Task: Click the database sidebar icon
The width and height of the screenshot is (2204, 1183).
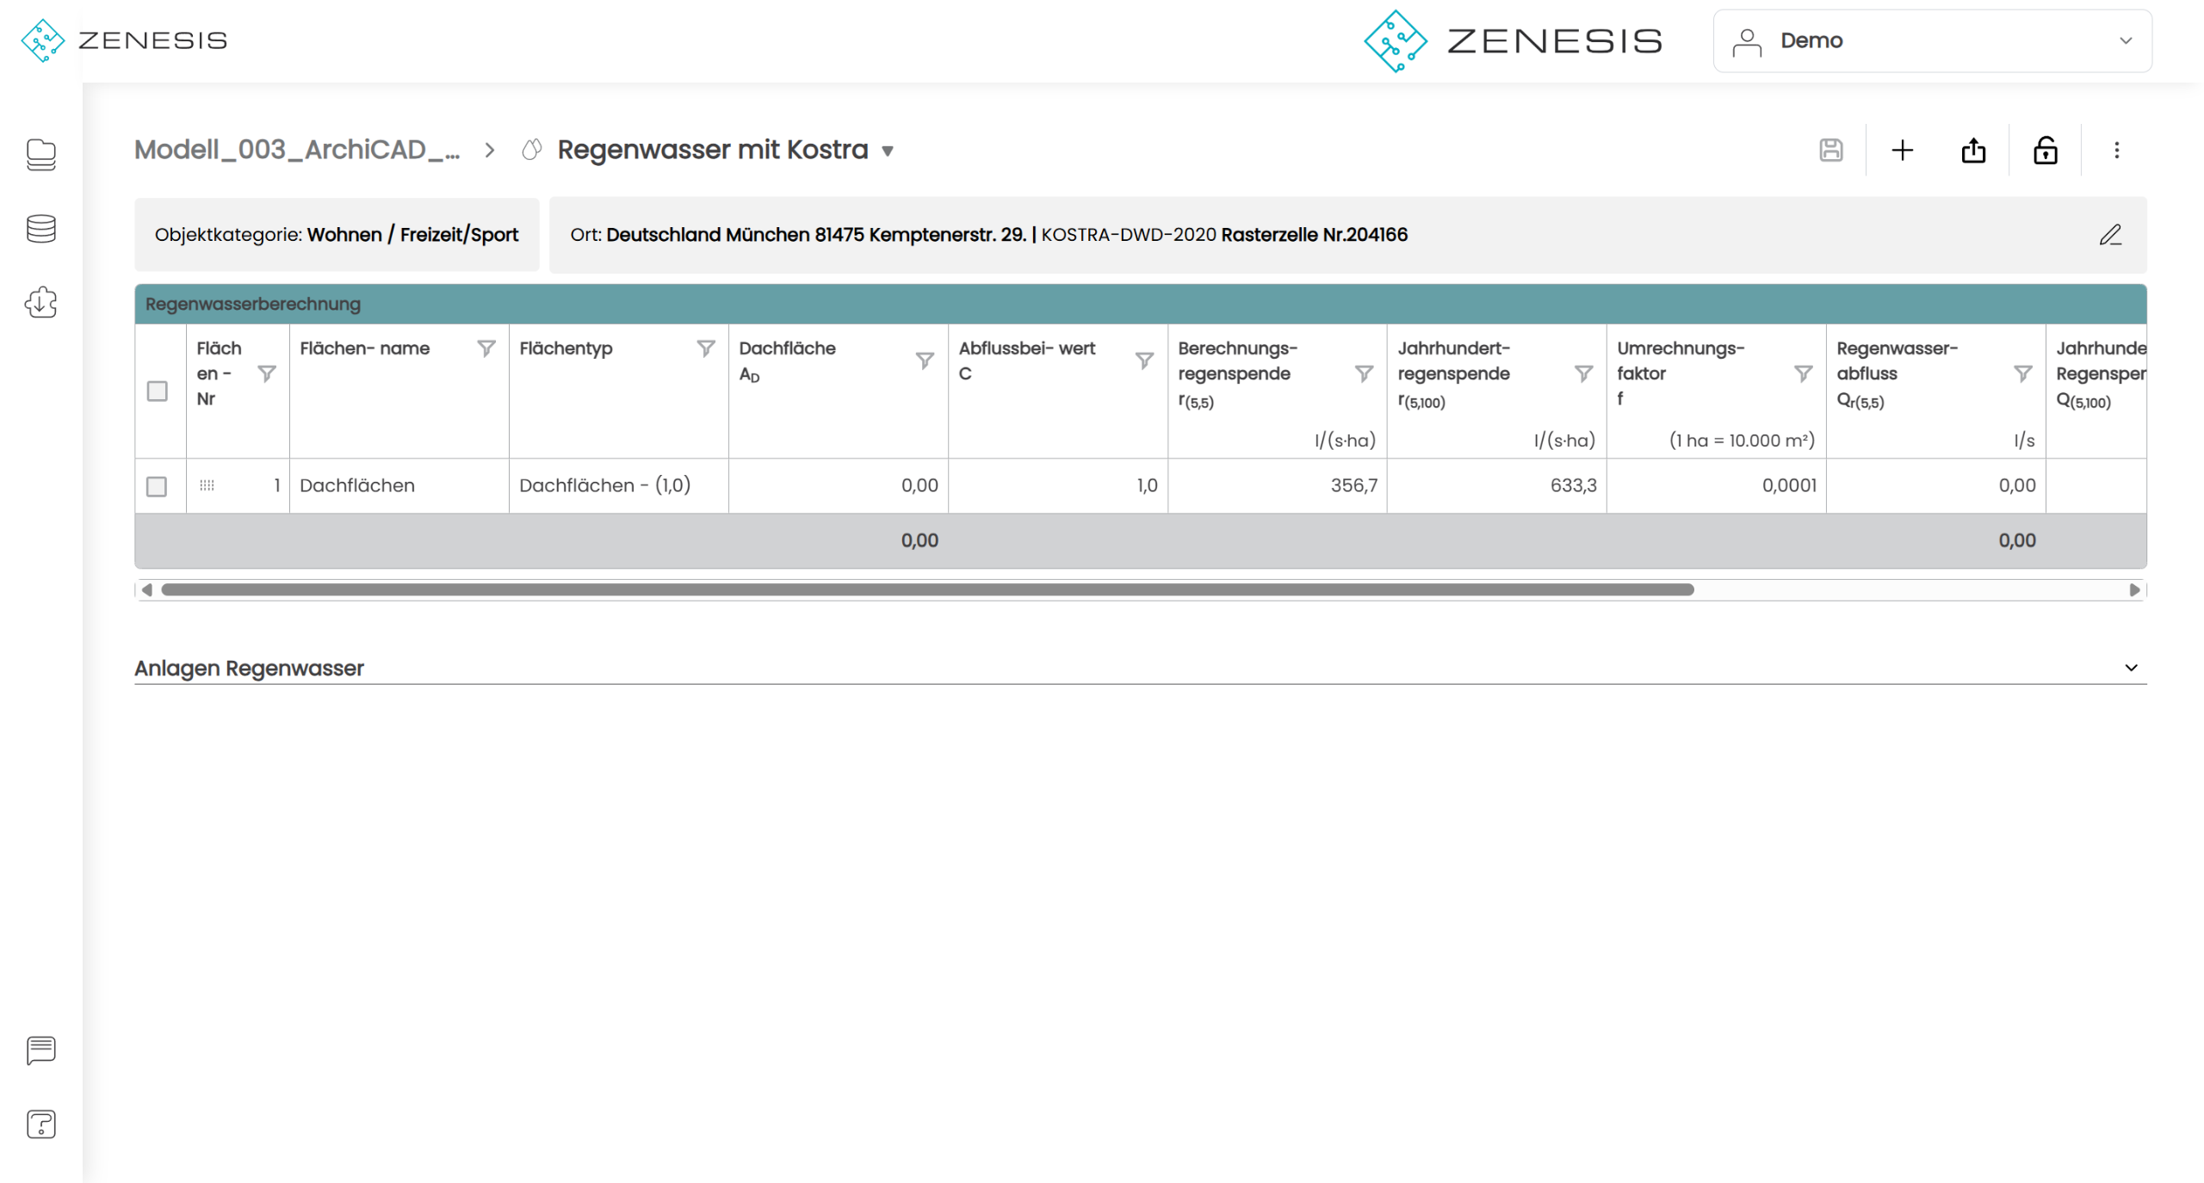Action: 40,229
